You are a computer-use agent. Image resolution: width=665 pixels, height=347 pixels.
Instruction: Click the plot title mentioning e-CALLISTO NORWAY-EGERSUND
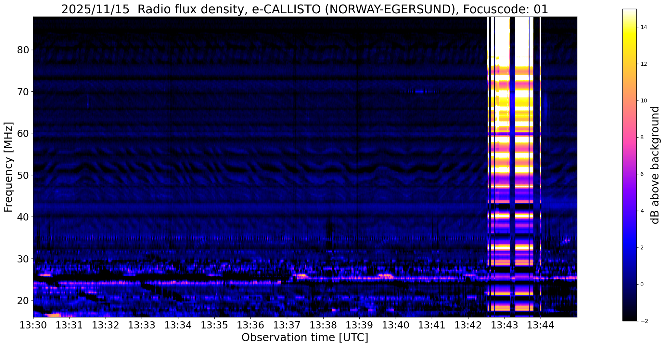[x=305, y=9]
